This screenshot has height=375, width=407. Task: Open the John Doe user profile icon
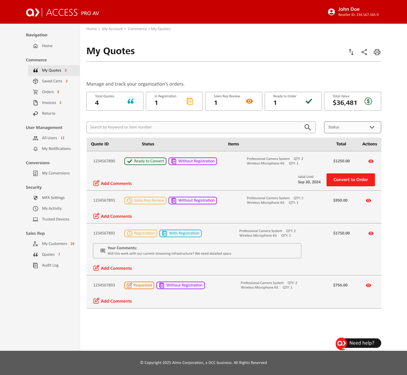click(x=331, y=12)
